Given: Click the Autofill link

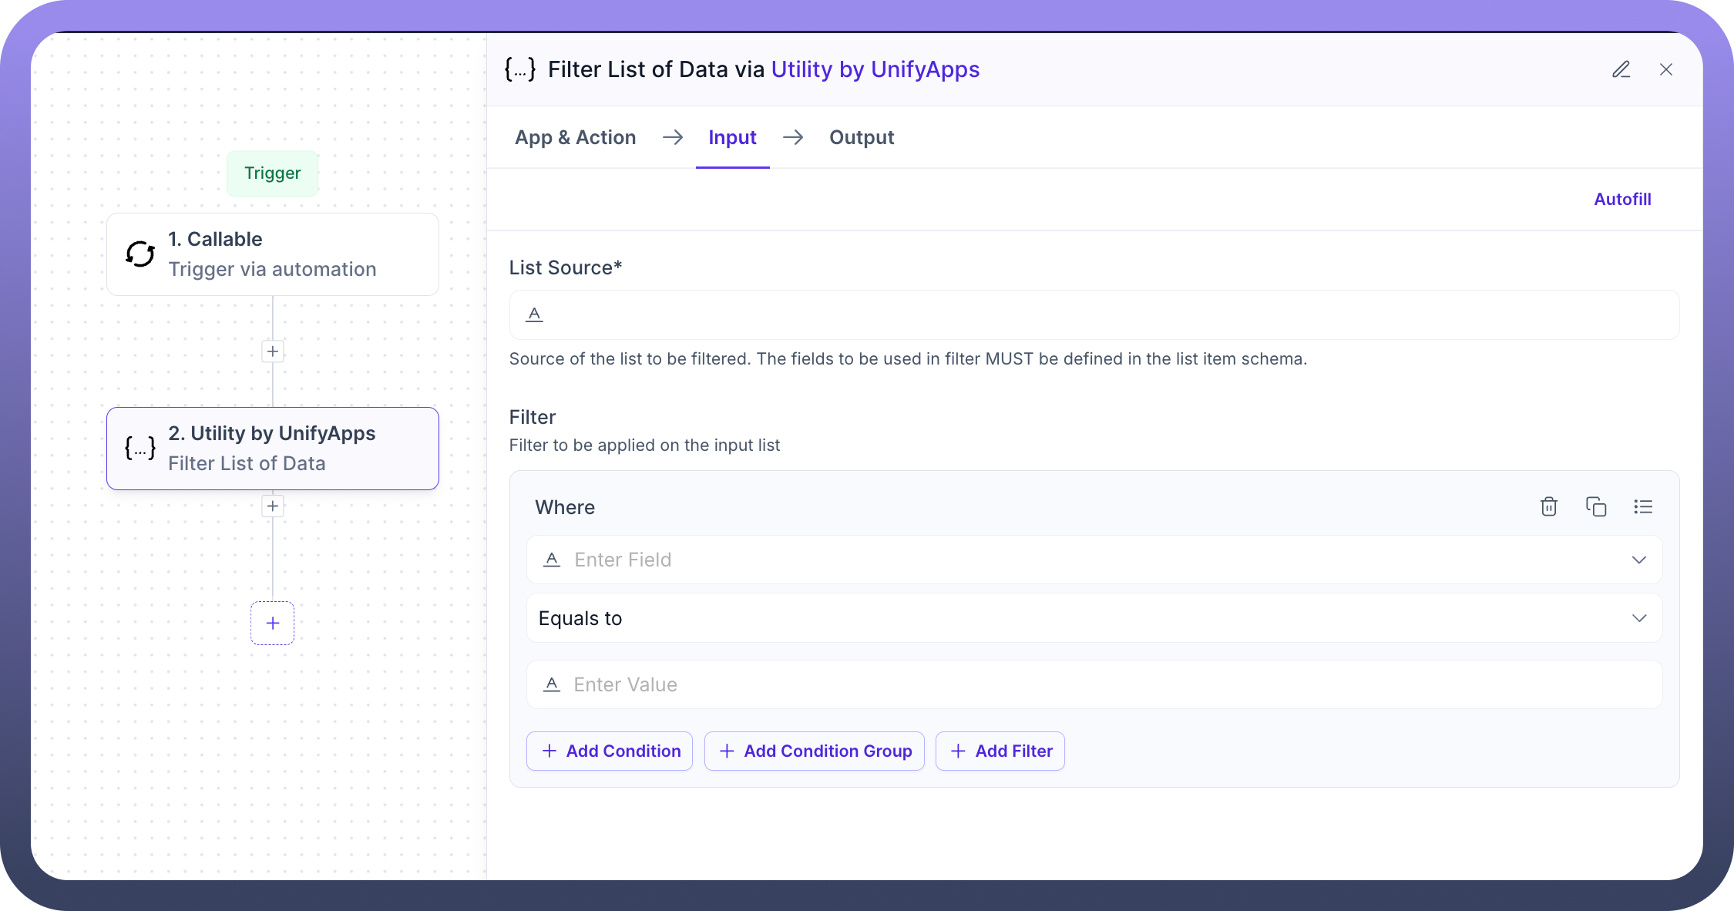Looking at the screenshot, I should (x=1621, y=199).
